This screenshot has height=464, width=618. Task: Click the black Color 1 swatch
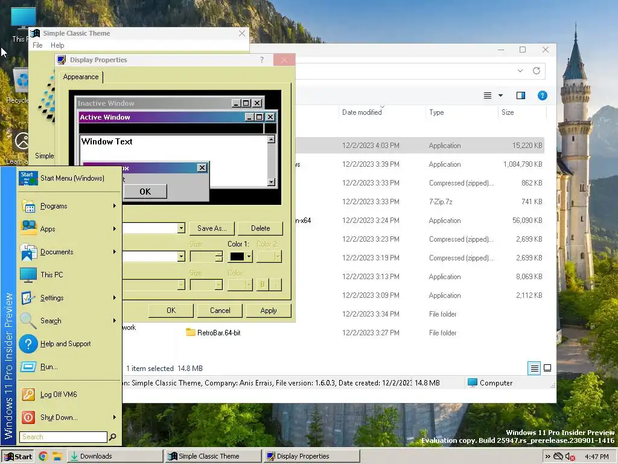click(x=237, y=256)
